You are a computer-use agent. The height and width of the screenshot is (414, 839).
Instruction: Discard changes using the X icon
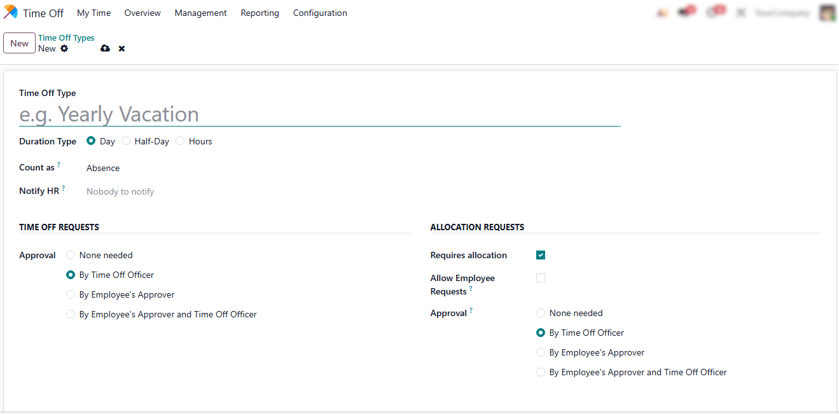[x=121, y=48]
